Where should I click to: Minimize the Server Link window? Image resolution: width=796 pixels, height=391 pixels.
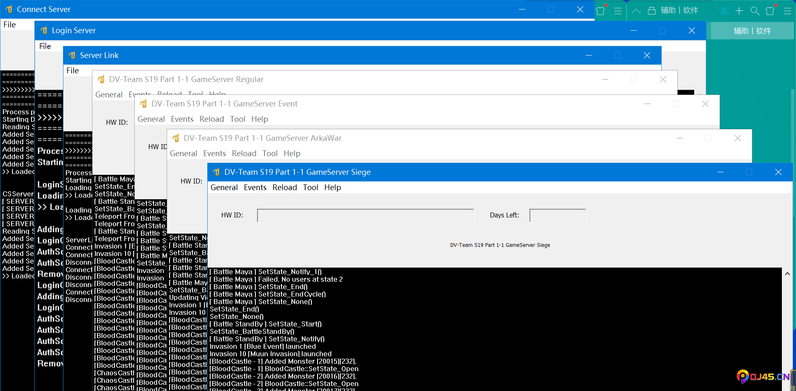coord(589,55)
